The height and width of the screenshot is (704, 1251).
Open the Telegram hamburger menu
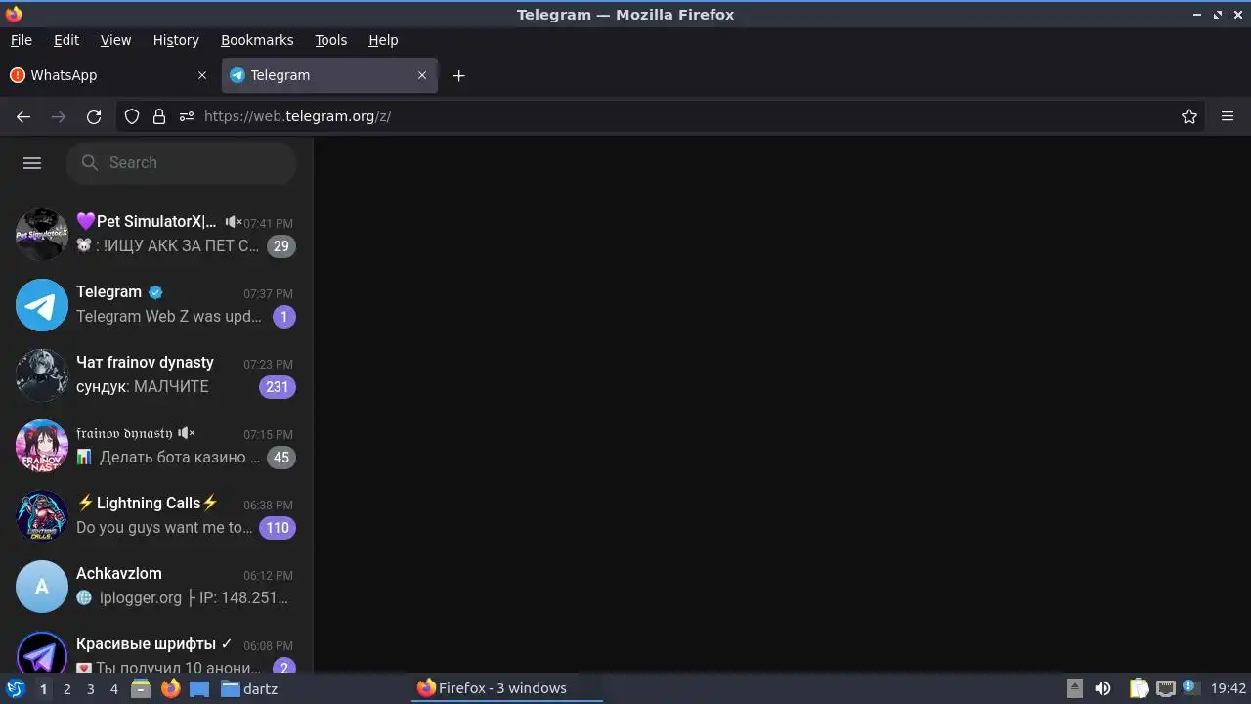click(x=32, y=163)
